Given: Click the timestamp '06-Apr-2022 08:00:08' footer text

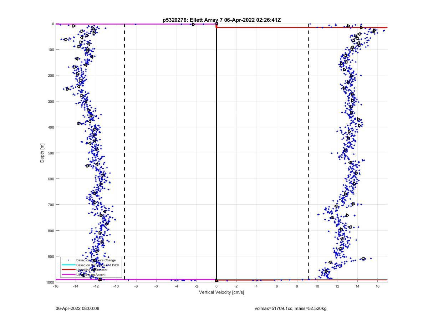Looking at the screenshot, I should [77, 308].
